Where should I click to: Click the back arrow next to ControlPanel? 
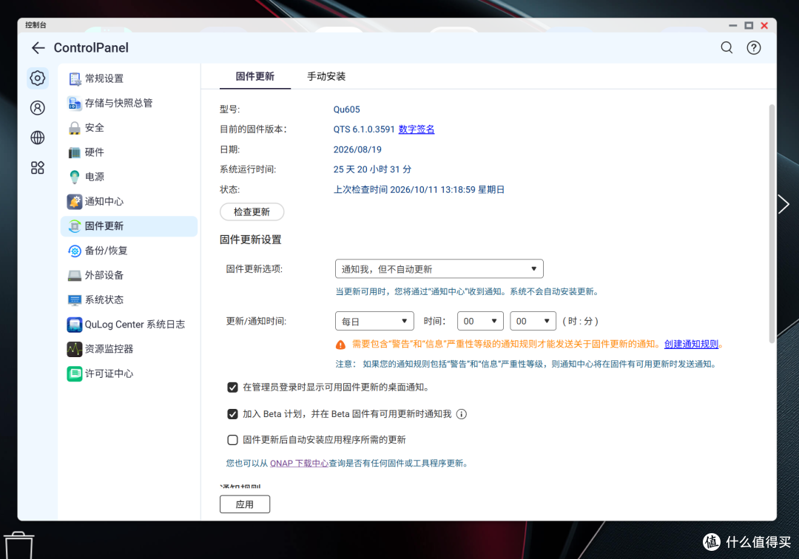(38, 48)
